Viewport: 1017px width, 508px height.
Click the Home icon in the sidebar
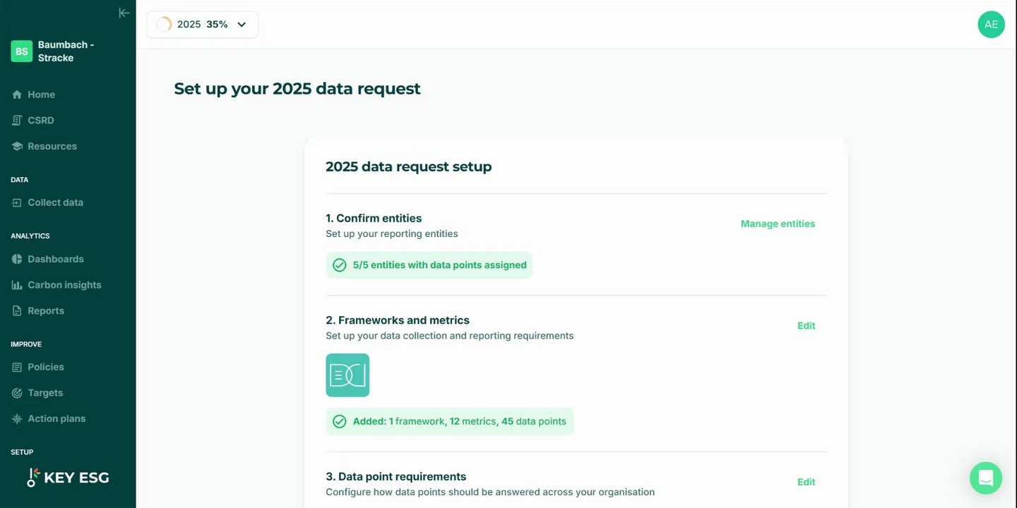pos(17,95)
